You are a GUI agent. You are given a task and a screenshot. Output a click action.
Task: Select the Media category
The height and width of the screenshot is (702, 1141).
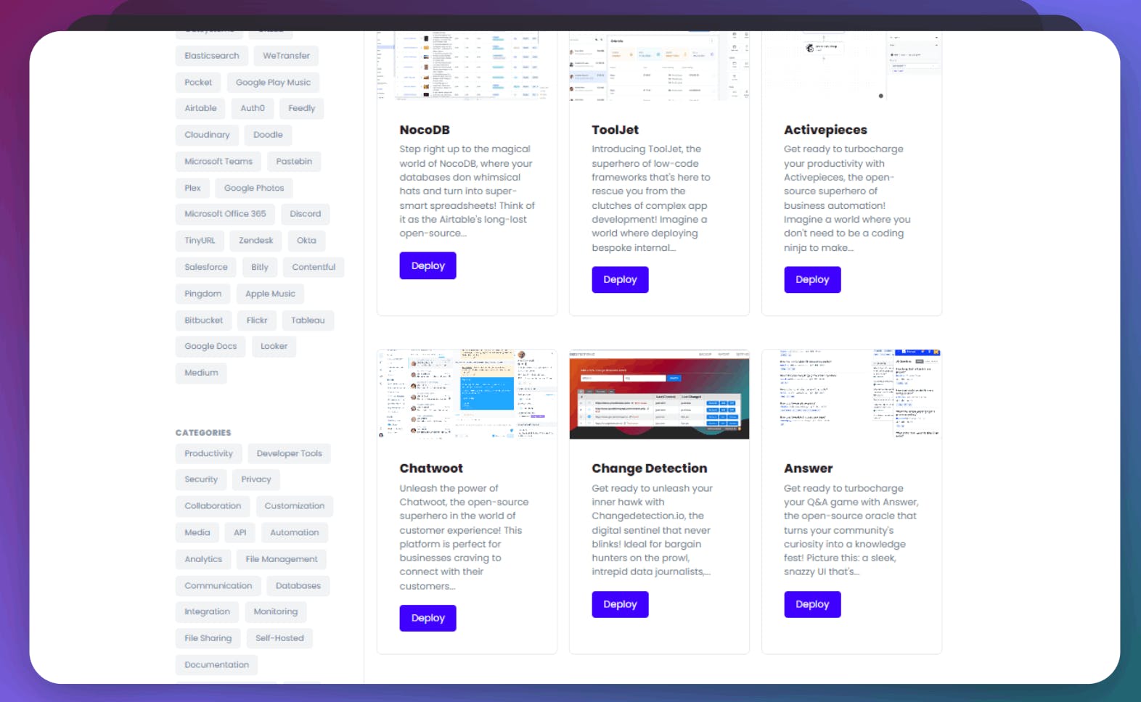[x=197, y=533]
